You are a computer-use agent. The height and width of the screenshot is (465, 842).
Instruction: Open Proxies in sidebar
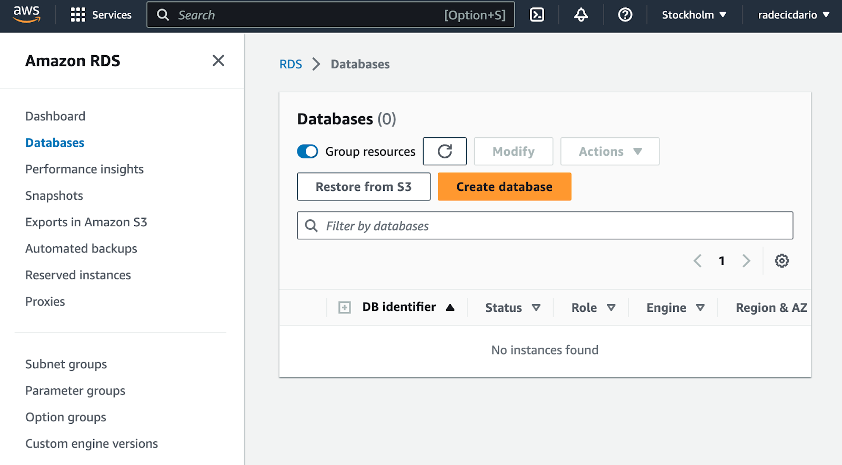point(45,301)
